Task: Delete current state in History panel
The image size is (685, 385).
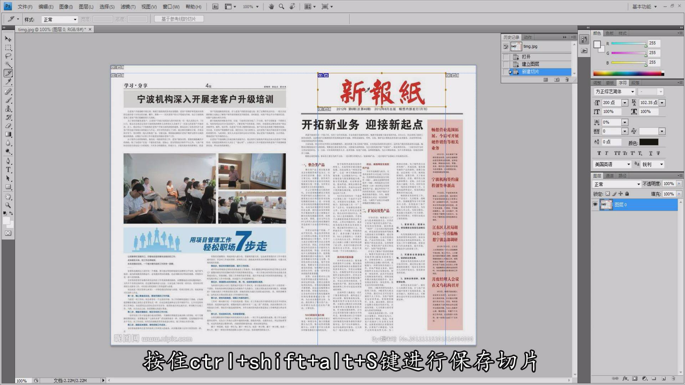Action: pos(567,80)
